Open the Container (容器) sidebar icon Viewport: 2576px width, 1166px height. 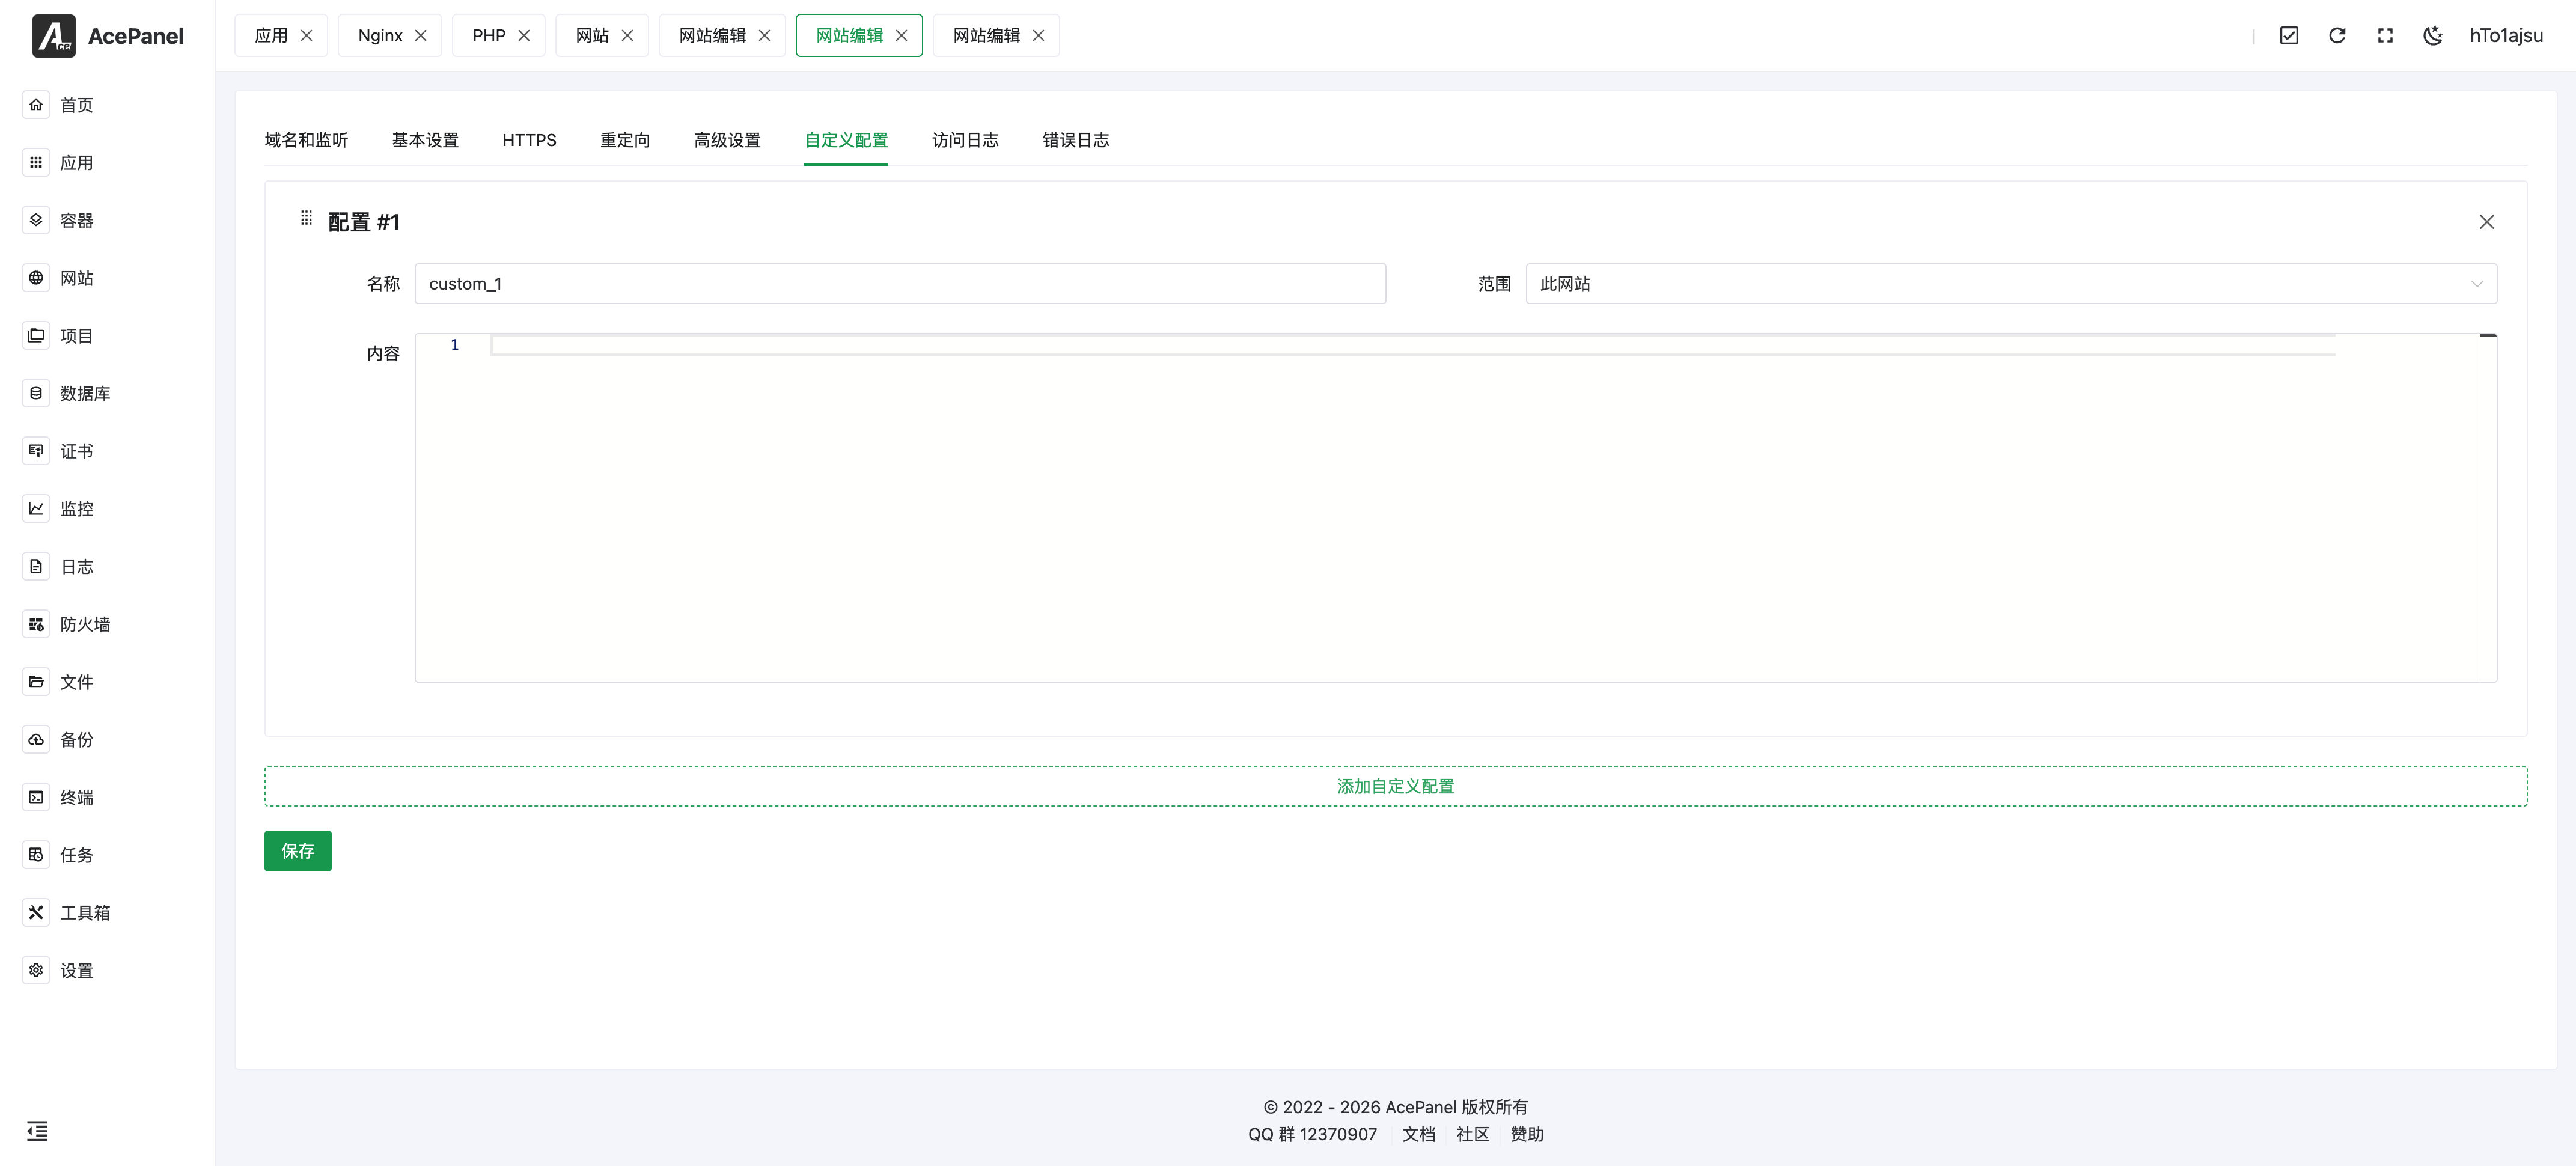[36, 220]
